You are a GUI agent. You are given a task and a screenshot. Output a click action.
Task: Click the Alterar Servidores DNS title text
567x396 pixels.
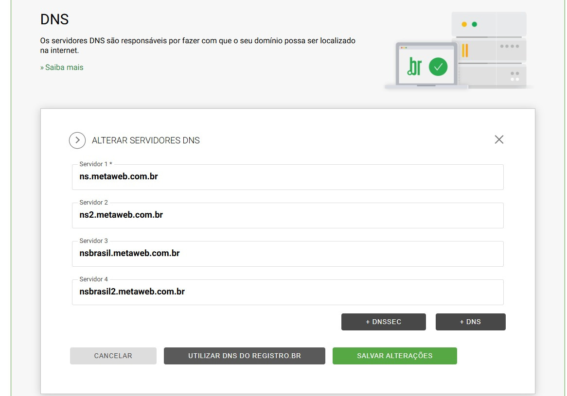pos(145,140)
